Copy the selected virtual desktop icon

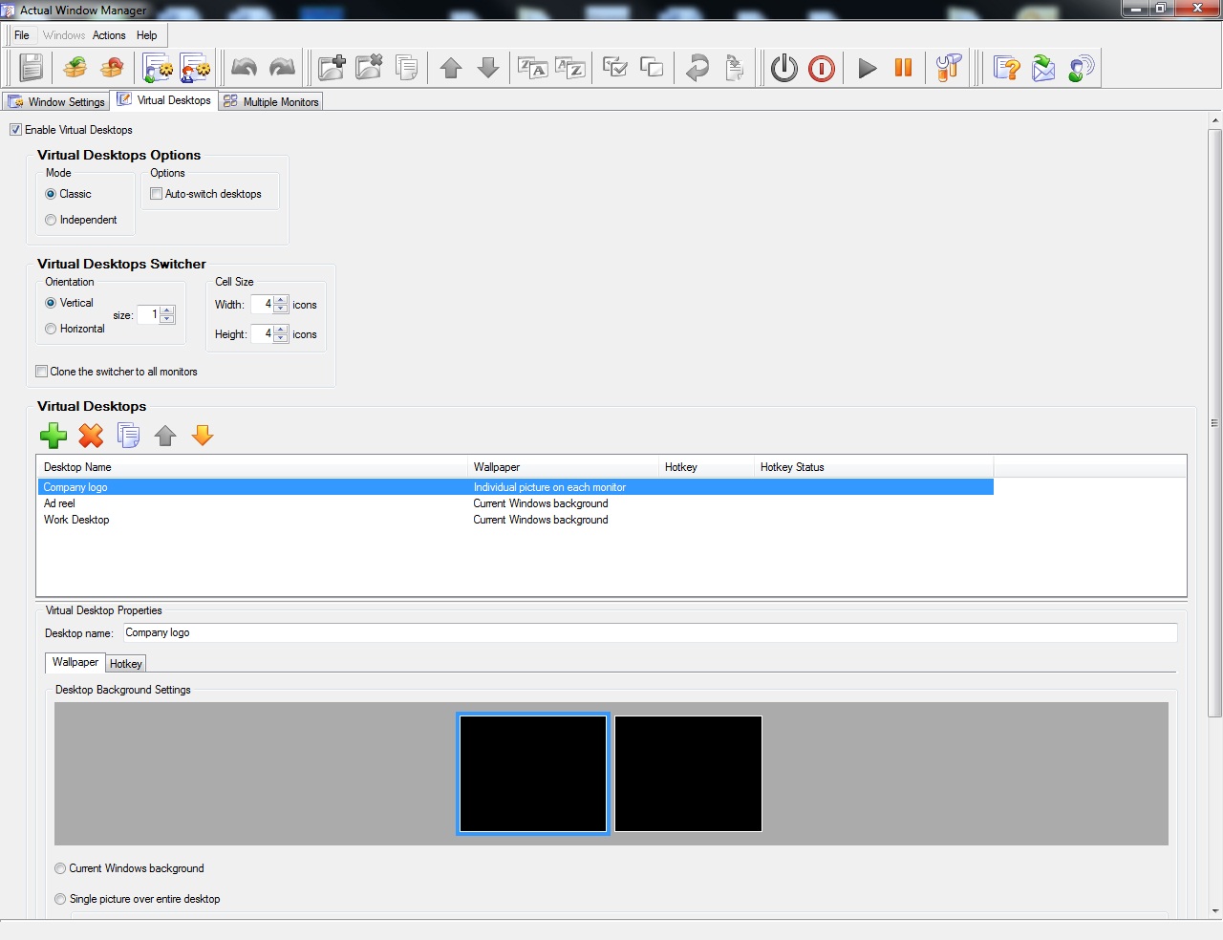tap(128, 436)
